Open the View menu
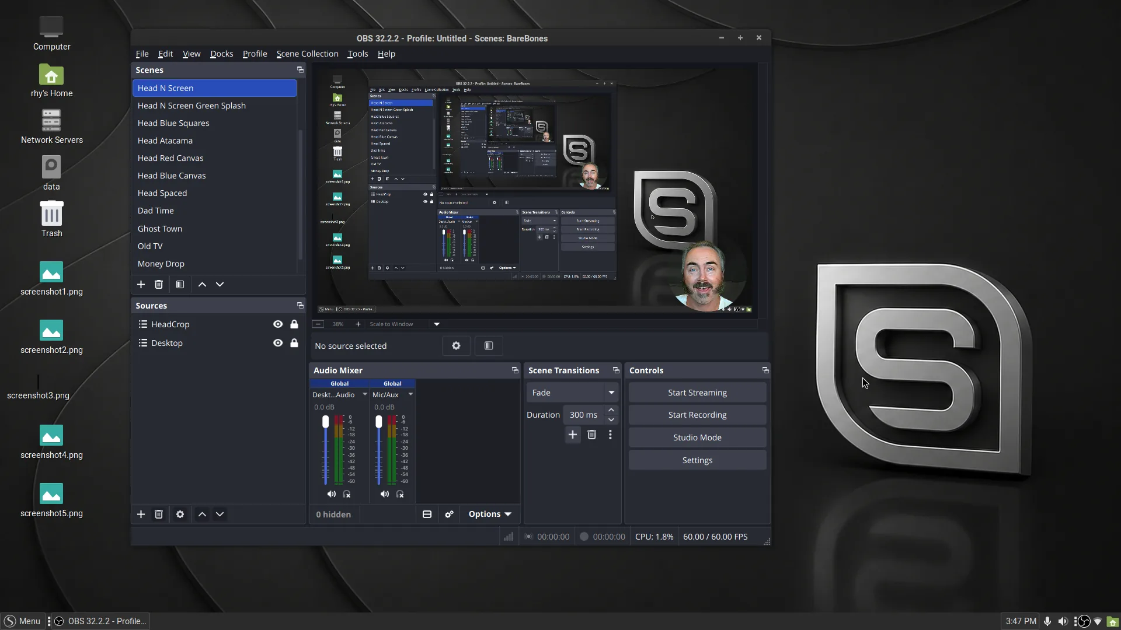 click(x=192, y=54)
